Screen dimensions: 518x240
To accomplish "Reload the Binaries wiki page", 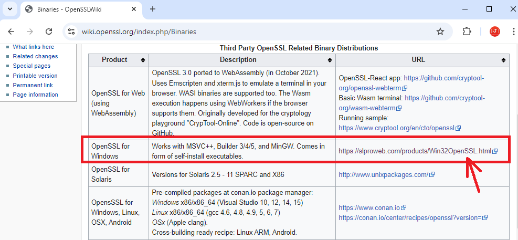I will (49, 32).
